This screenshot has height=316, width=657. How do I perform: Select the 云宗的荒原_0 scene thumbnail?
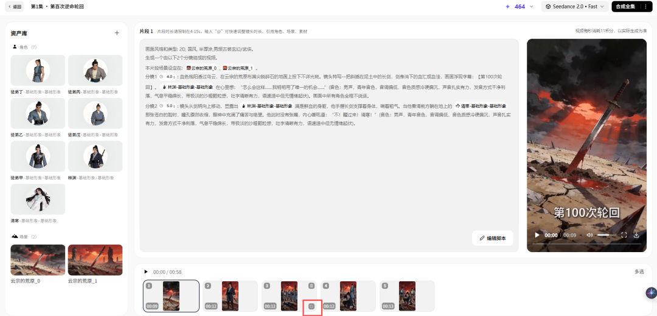click(38, 260)
